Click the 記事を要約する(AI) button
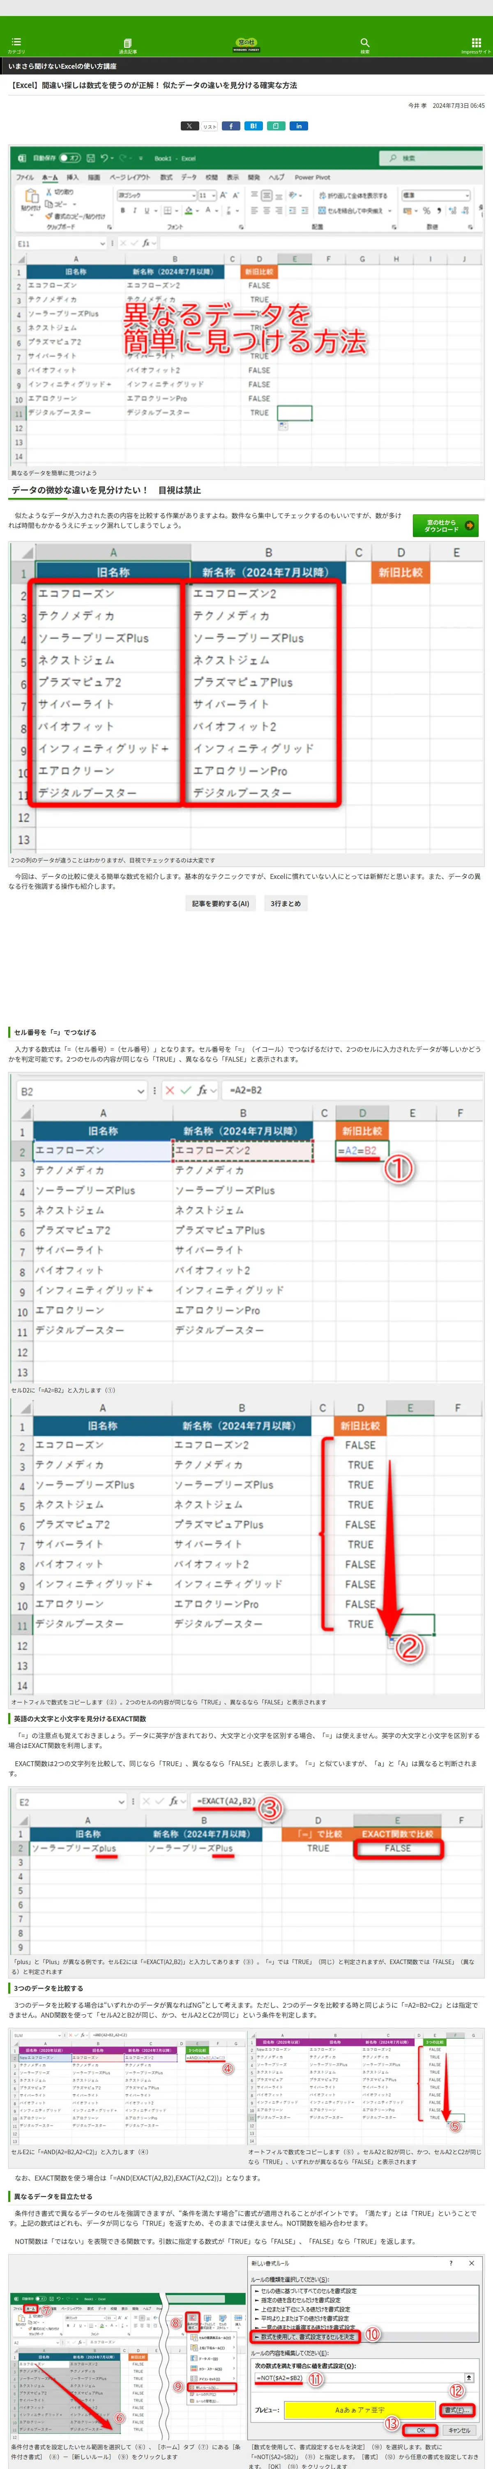493x2469 pixels. coord(220,903)
